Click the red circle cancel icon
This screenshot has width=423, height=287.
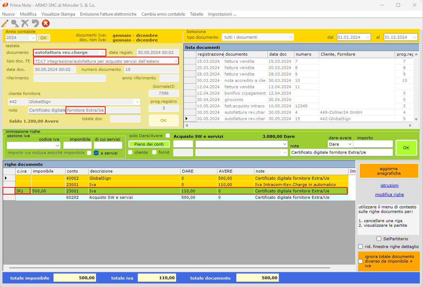pyautogui.click(x=46, y=24)
